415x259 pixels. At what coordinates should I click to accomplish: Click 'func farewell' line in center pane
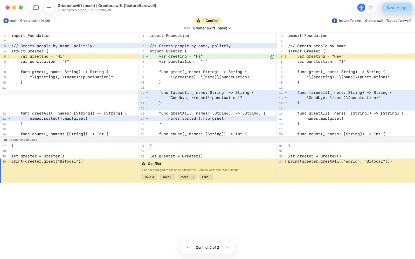tap(206, 92)
